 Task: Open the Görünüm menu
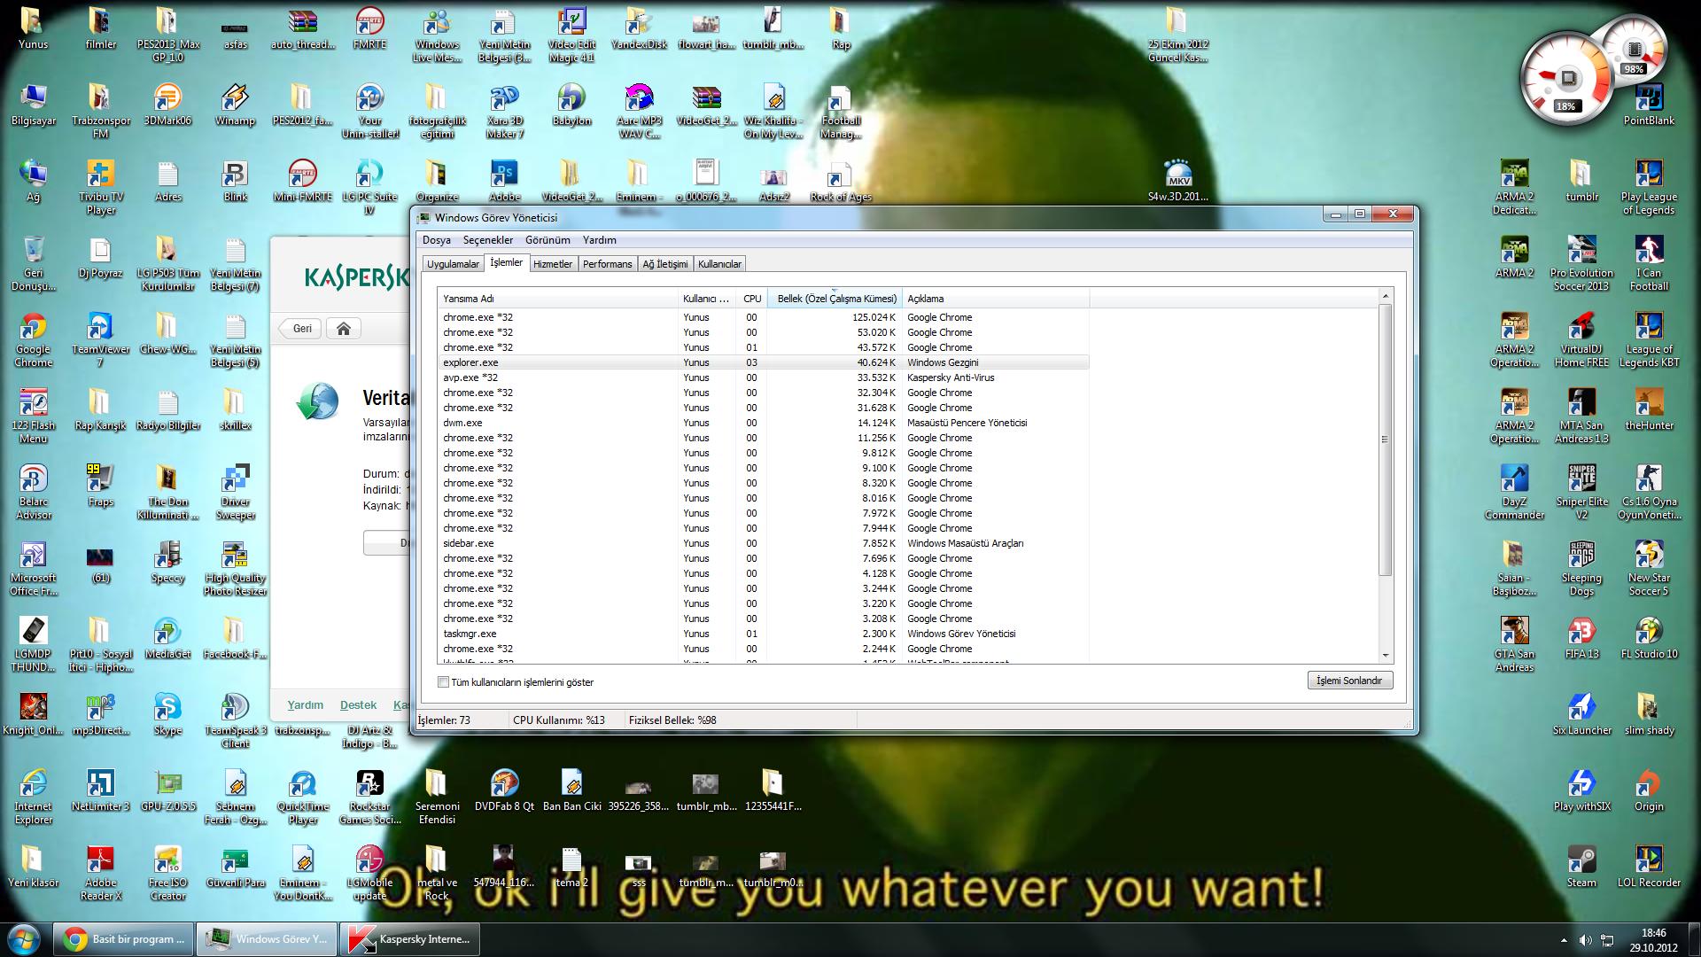point(548,240)
